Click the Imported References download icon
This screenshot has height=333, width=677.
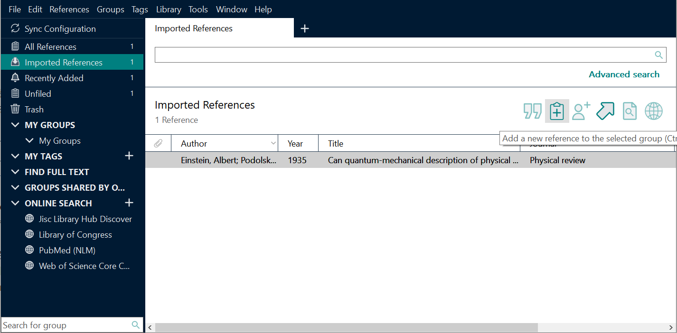(x=15, y=62)
